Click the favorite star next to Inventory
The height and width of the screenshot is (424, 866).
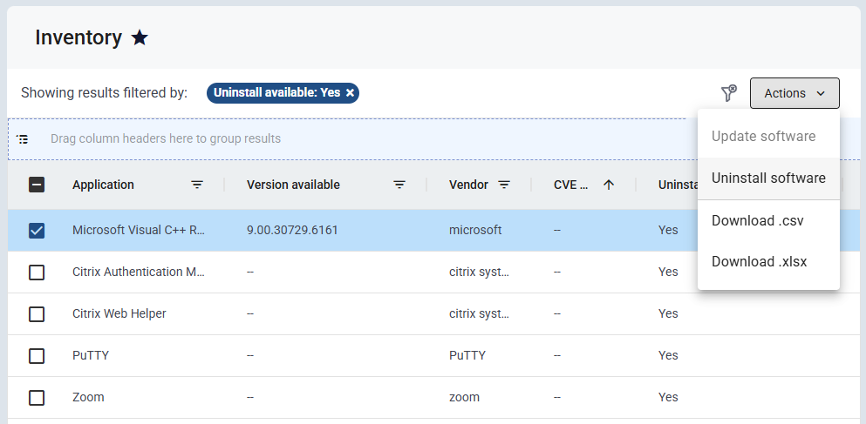[140, 37]
